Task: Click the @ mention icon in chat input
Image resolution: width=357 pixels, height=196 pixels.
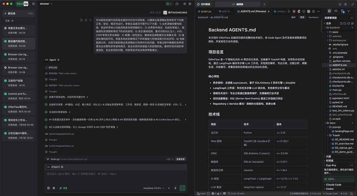Action: pos(49,188)
